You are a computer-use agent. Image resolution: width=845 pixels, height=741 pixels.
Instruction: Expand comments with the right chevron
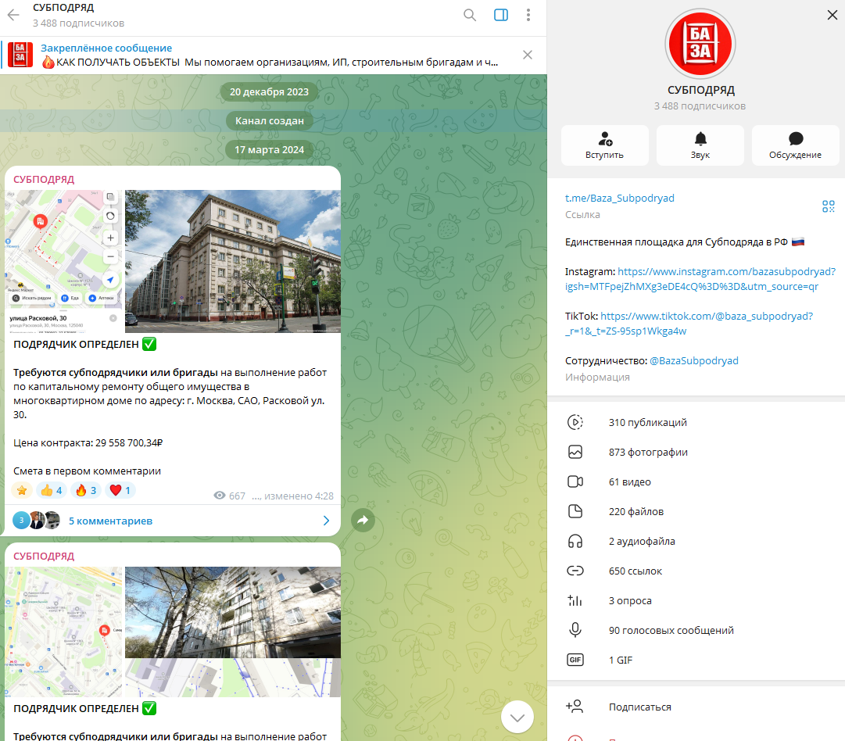(326, 521)
